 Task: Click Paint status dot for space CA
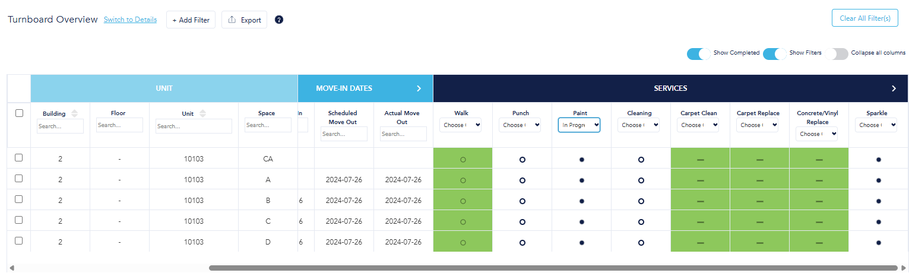point(582,160)
